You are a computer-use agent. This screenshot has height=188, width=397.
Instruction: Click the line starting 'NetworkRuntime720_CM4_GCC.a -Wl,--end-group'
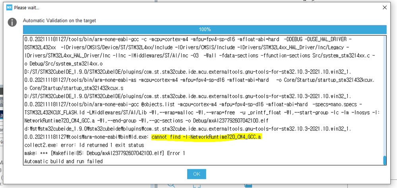146,121
